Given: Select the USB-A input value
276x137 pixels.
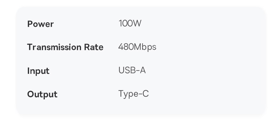Looking at the screenshot, I should coord(132,71).
